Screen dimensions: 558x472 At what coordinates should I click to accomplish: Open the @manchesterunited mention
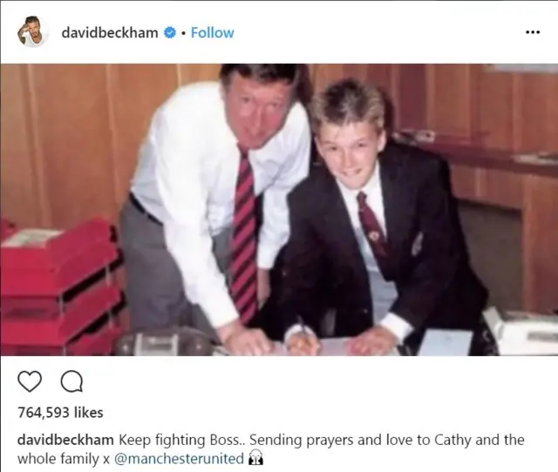(179, 458)
